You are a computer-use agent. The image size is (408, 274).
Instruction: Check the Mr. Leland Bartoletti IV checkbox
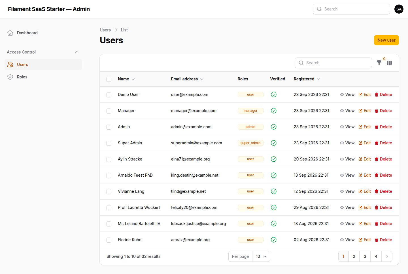click(x=109, y=224)
